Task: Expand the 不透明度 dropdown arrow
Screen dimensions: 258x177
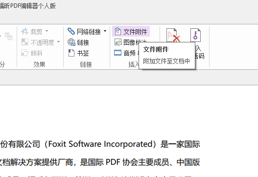Action: tap(58, 42)
